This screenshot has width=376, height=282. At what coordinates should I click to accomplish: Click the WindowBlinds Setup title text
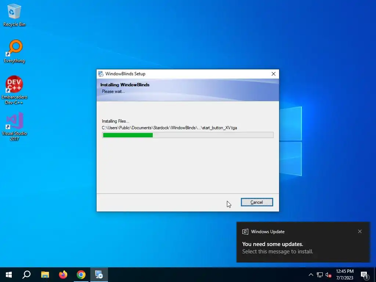(125, 74)
